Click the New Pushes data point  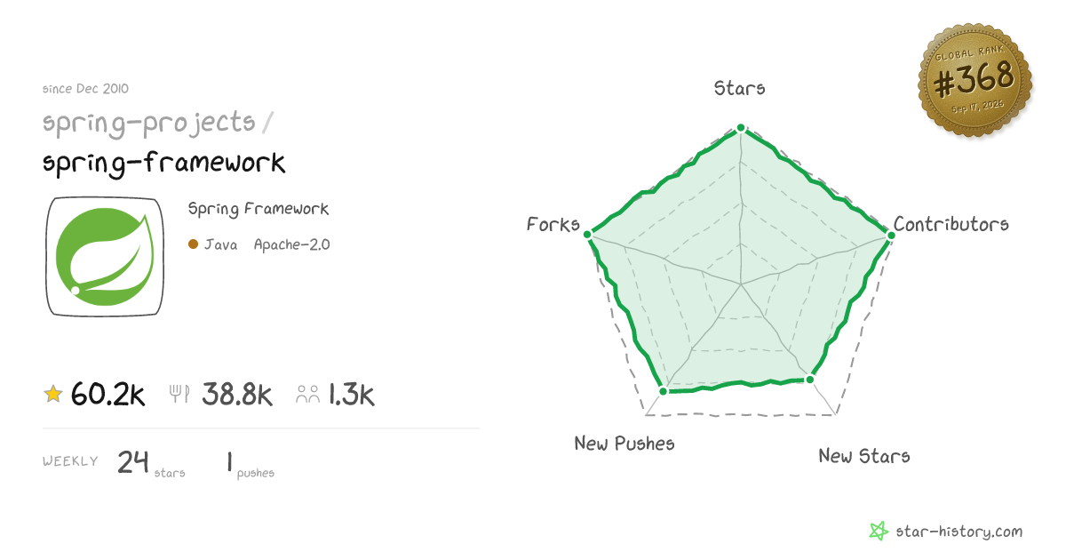[x=663, y=390]
